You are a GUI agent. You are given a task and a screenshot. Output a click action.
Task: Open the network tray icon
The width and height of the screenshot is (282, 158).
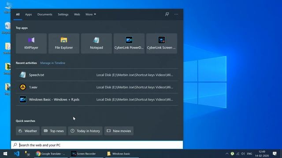point(238,154)
